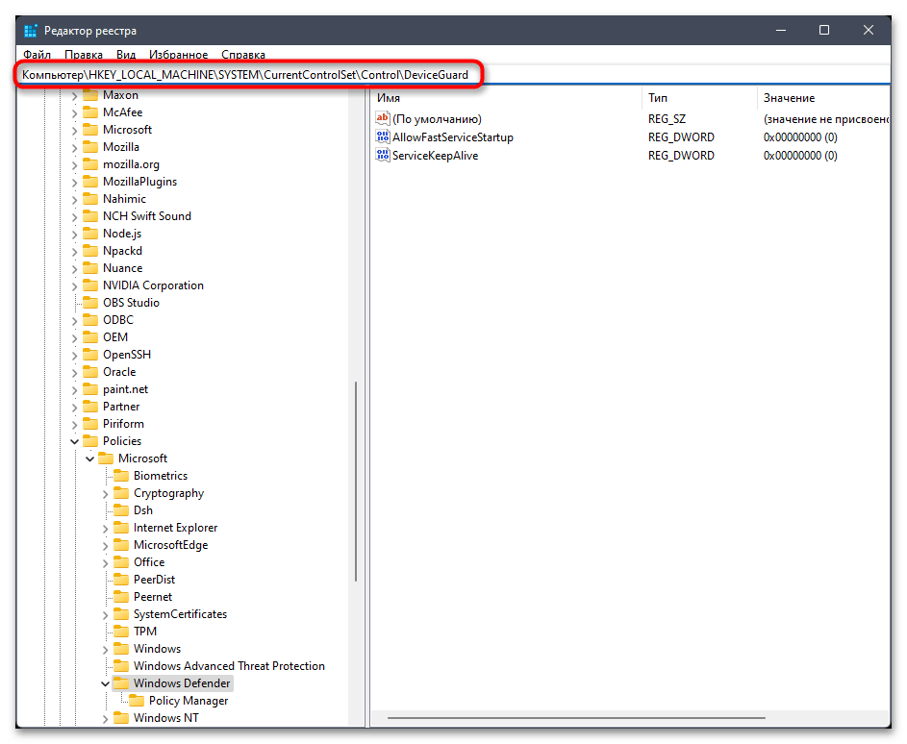Expand the Internet Explorer key
The height and width of the screenshot is (744, 907).
(x=105, y=529)
